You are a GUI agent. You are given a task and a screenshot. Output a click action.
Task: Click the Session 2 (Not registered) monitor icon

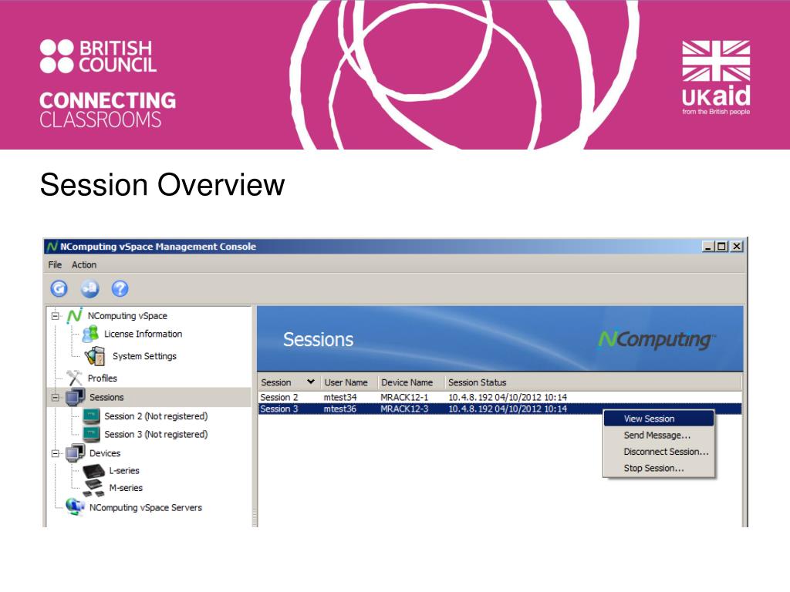tap(91, 415)
